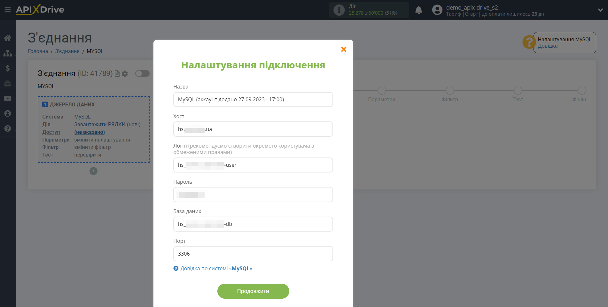Click the ApiX-Drive logo
The height and width of the screenshot is (307, 608).
[x=40, y=10]
